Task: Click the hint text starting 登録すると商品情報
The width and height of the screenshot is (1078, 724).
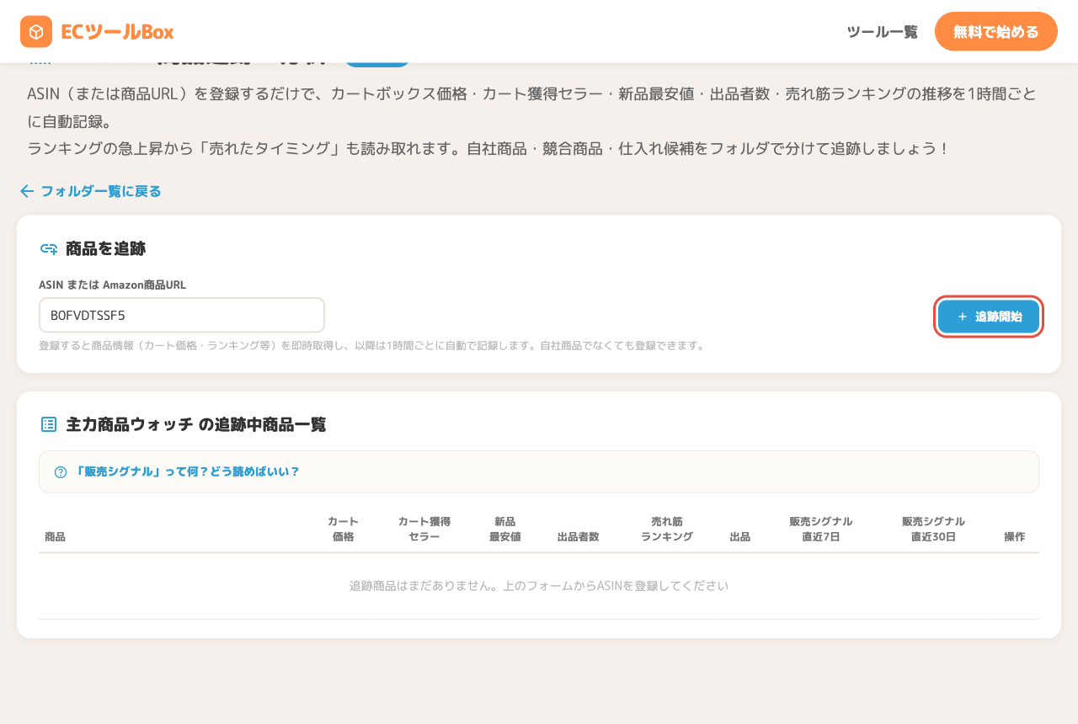Action: (x=371, y=345)
